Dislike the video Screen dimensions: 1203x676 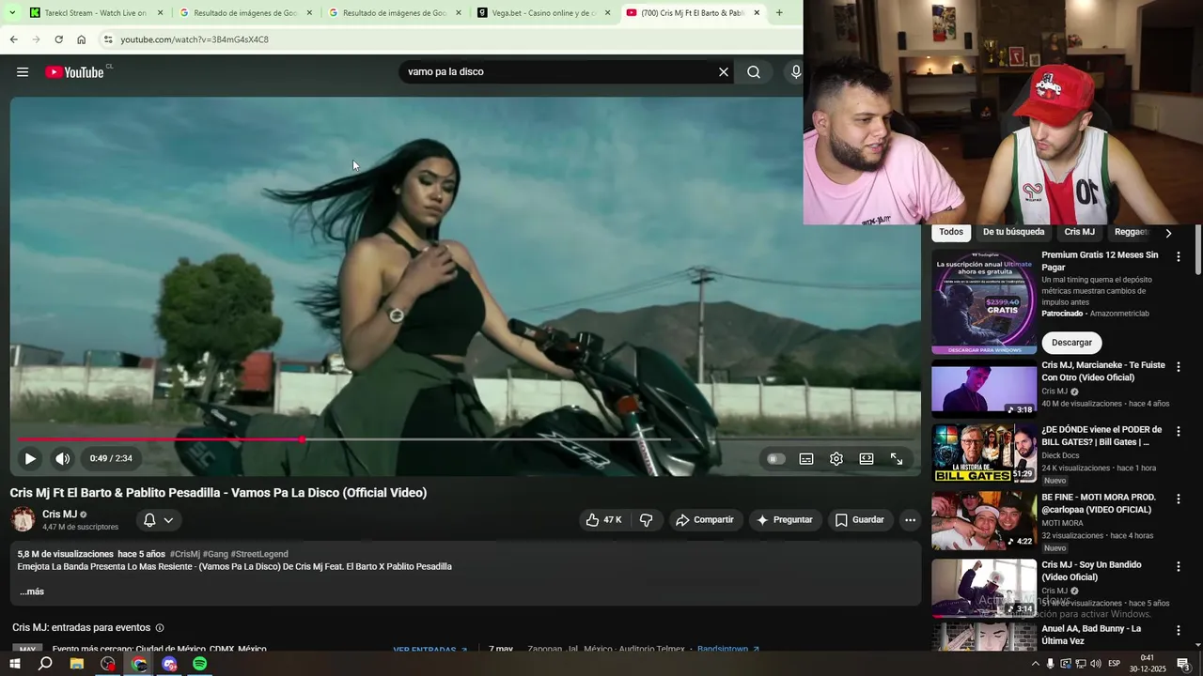tap(647, 519)
